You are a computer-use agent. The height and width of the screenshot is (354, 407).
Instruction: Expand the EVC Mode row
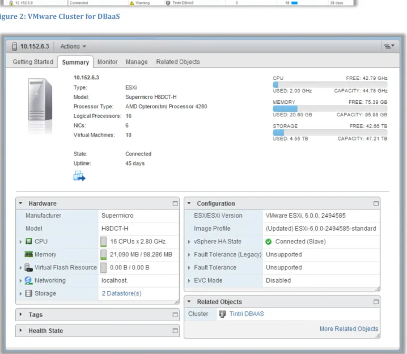pos(189,281)
